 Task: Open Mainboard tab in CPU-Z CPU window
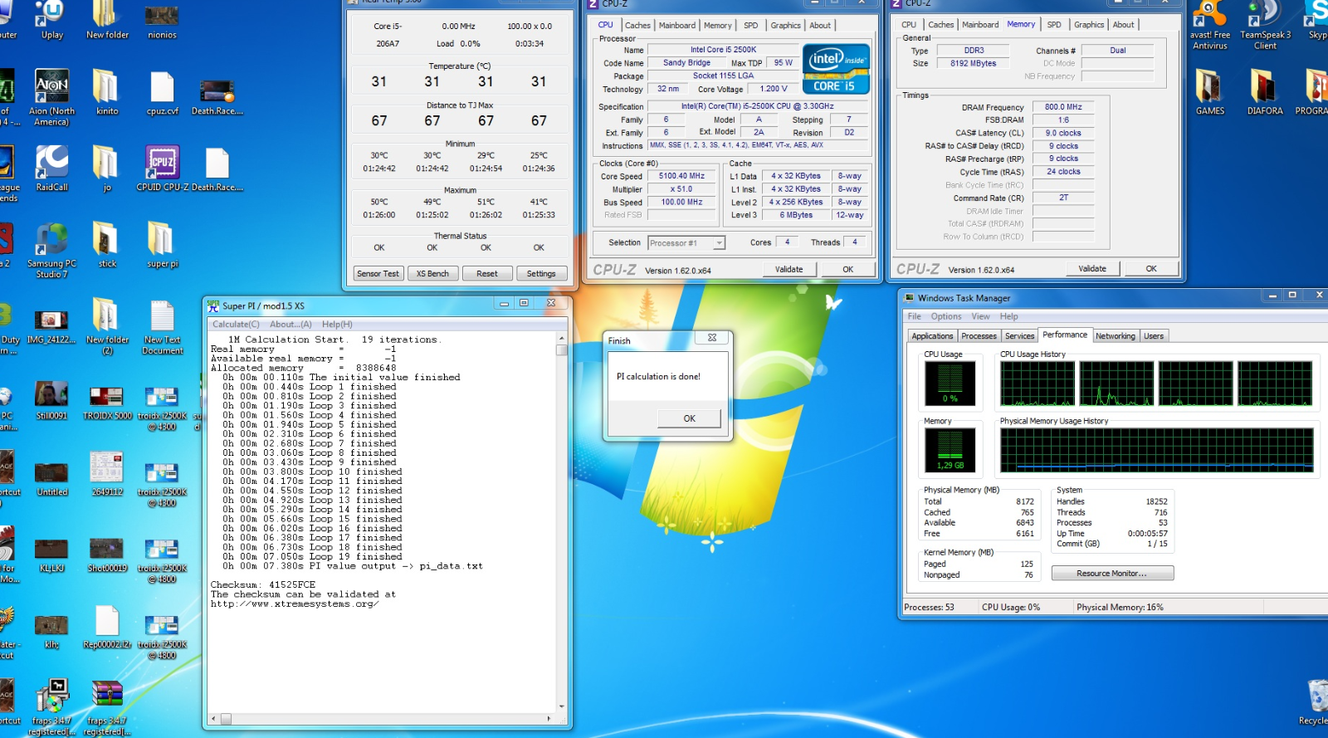[x=677, y=26]
